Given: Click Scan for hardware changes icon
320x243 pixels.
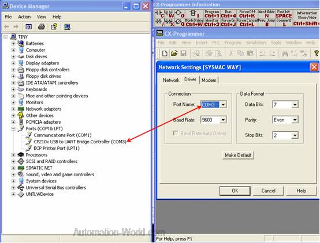Looking at the screenshot, I should [x=67, y=26].
